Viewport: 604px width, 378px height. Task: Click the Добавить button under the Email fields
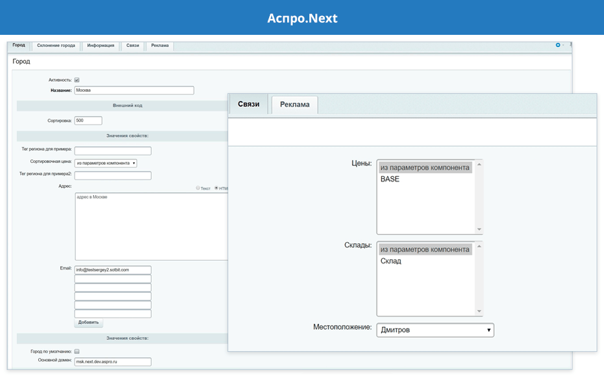pos(89,322)
